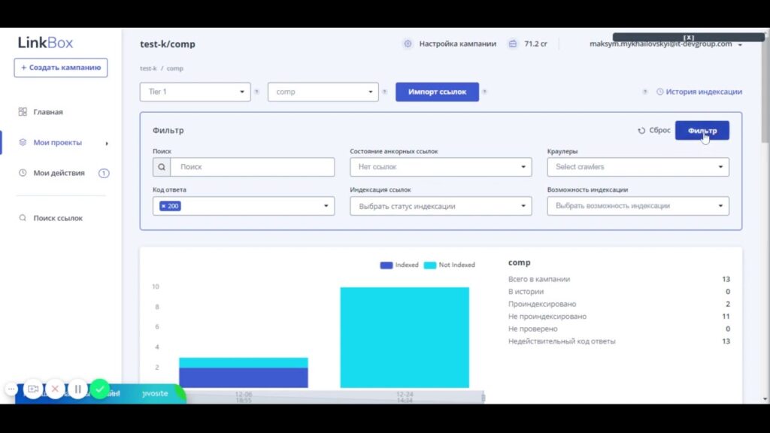Click the Недействительный код ответы row
Viewport: 770px width, 433px height.
pos(619,341)
